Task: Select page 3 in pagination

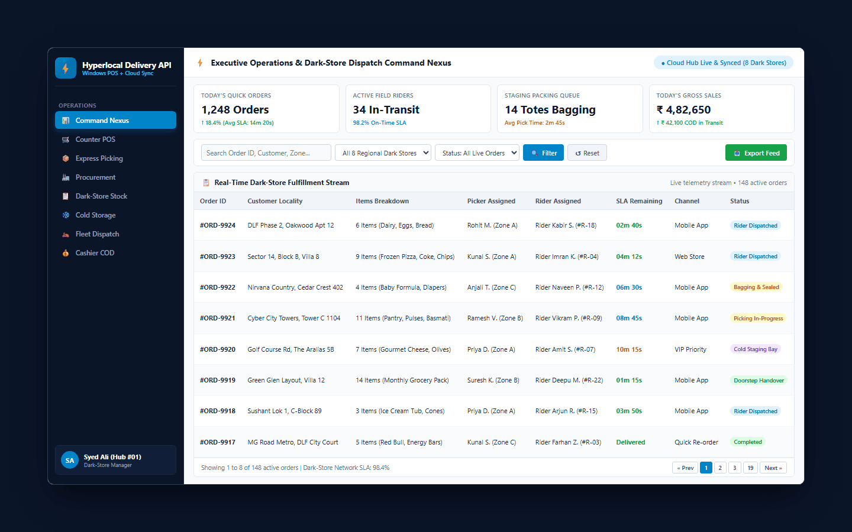Action: tap(734, 468)
